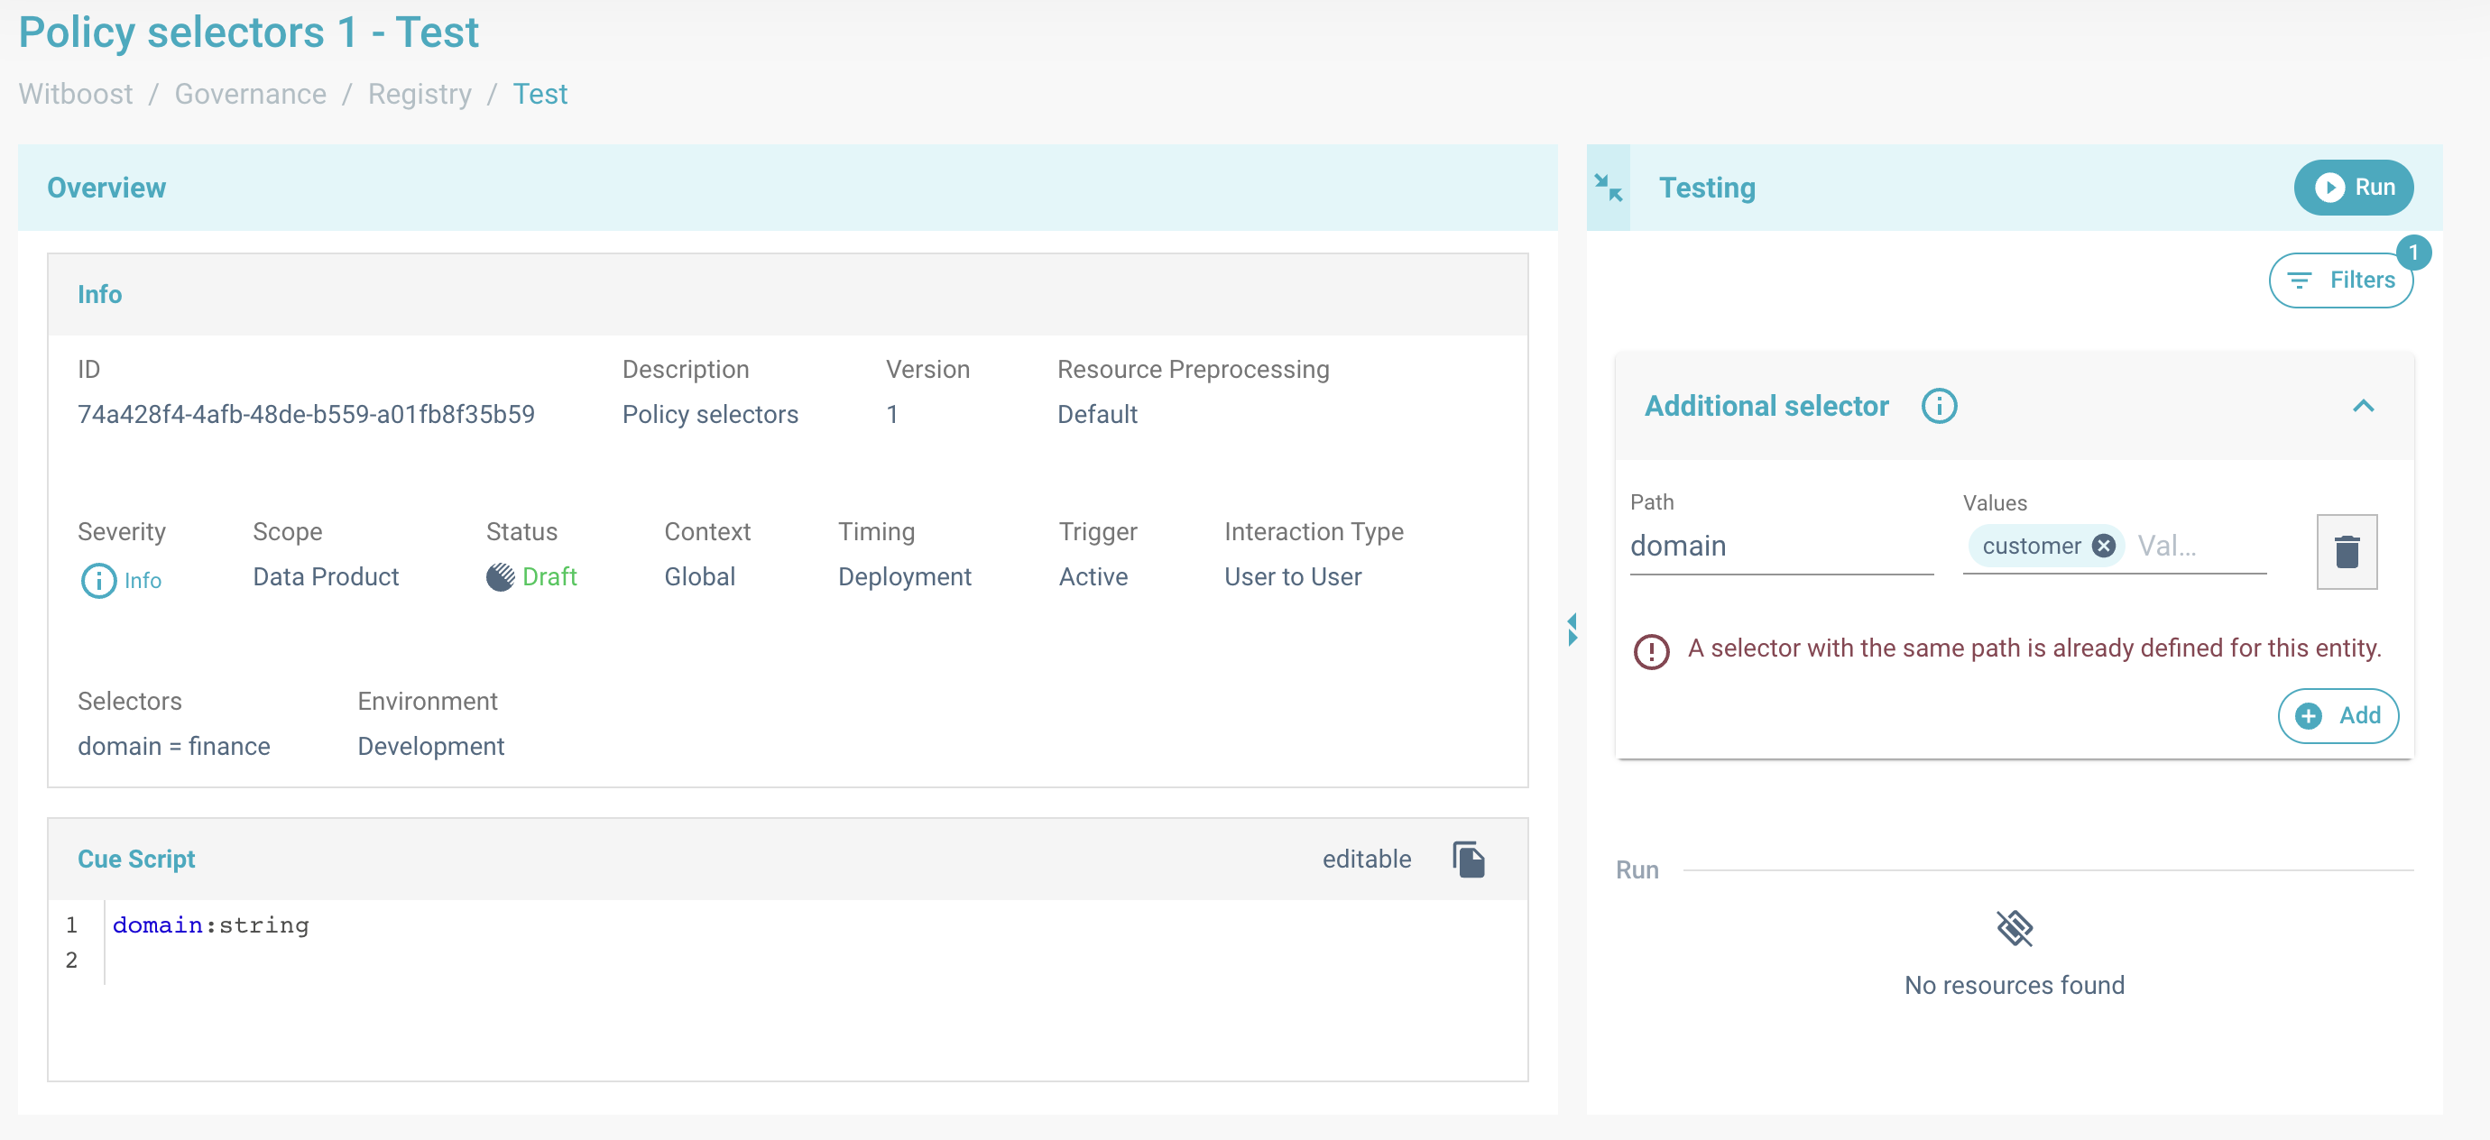Open Witboost breadcrumb link

(x=76, y=94)
